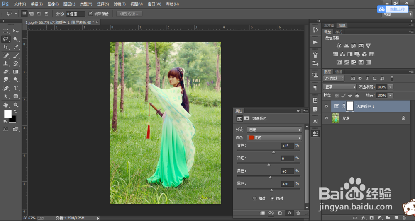Swap foreground and background colors
The height and width of the screenshot is (221, 415).
[x=15, y=111]
